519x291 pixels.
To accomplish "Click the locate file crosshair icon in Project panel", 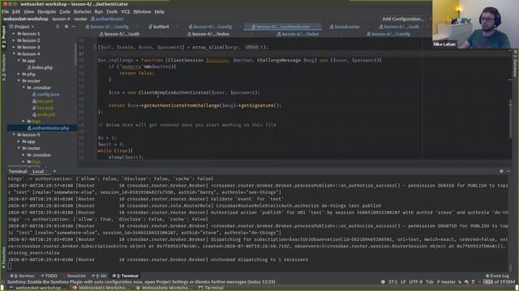I will pyautogui.click(x=58, y=27).
